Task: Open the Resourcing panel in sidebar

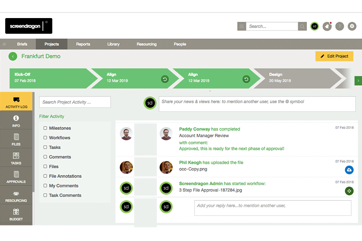Action: 16,196
